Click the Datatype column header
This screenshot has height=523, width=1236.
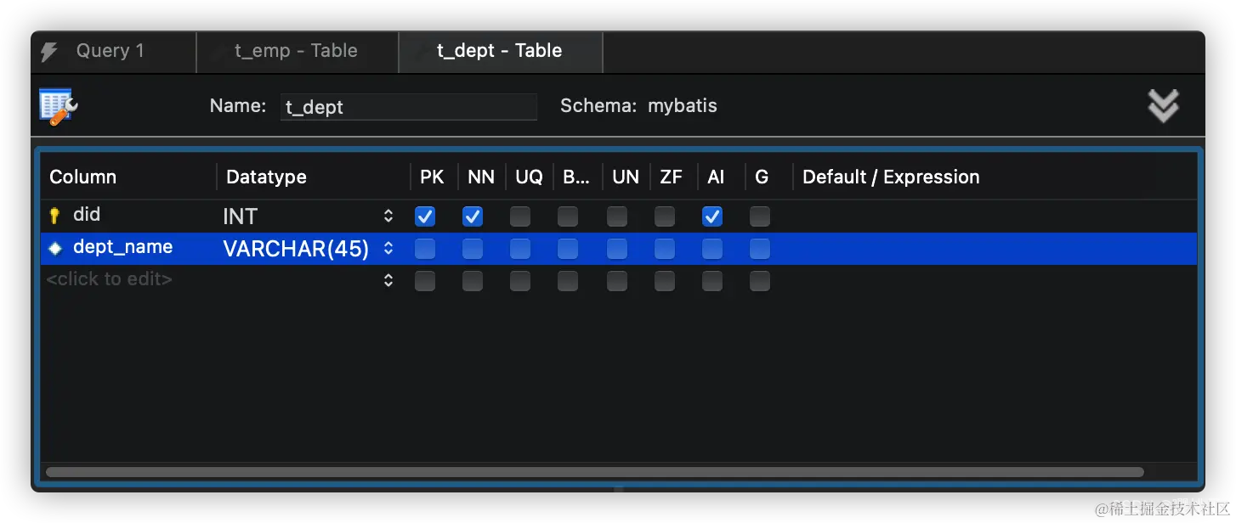pos(266,177)
